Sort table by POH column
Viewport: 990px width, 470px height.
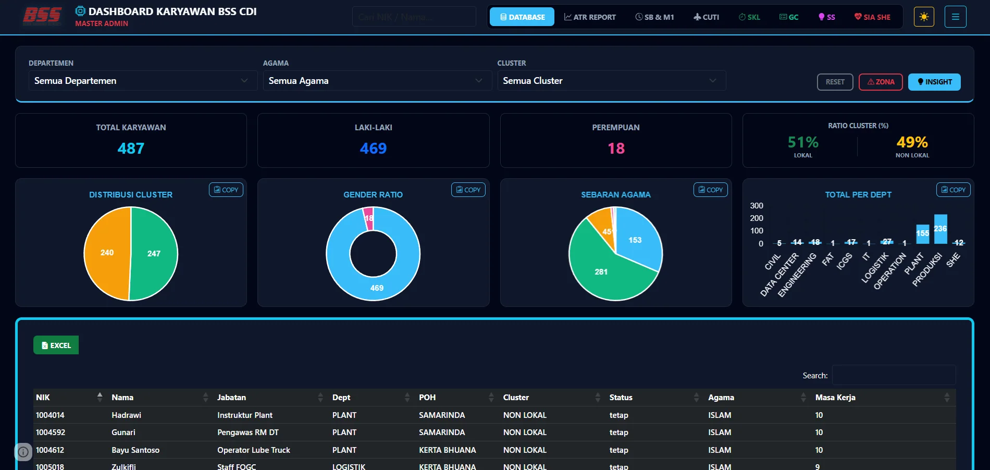pos(459,397)
